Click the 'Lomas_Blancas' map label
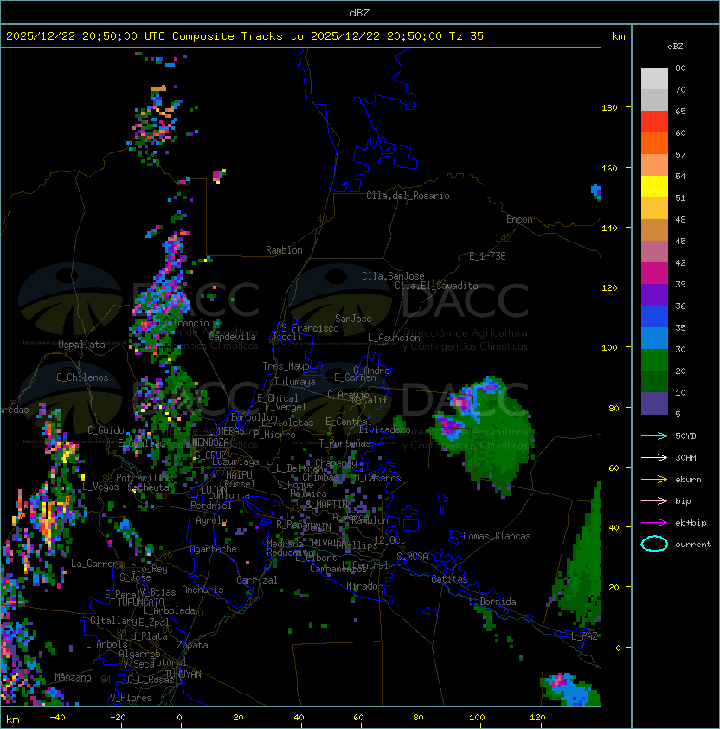Viewport: 720px width, 729px height. pos(497,536)
